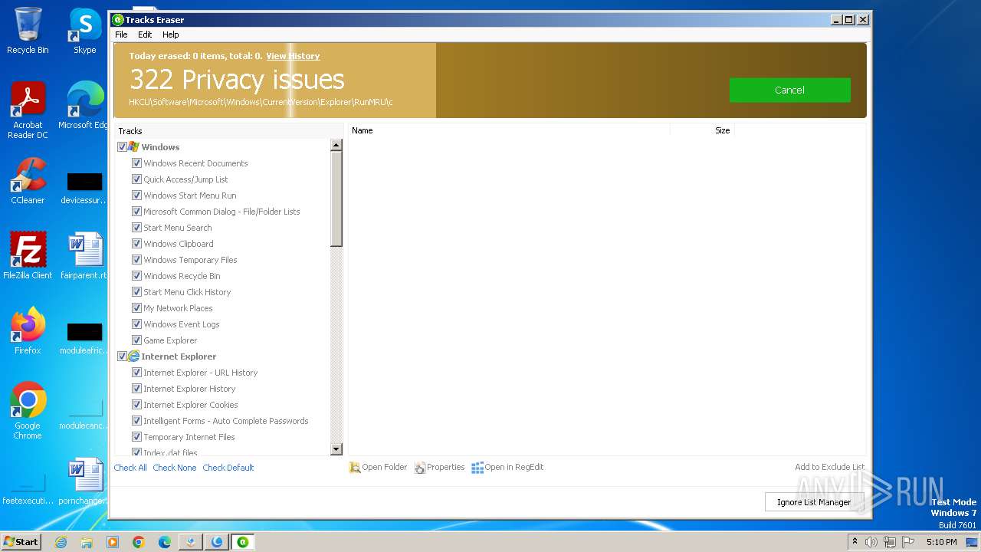Uncheck Windows Event Logs
Viewport: 981px width, 552px height.
(x=136, y=324)
